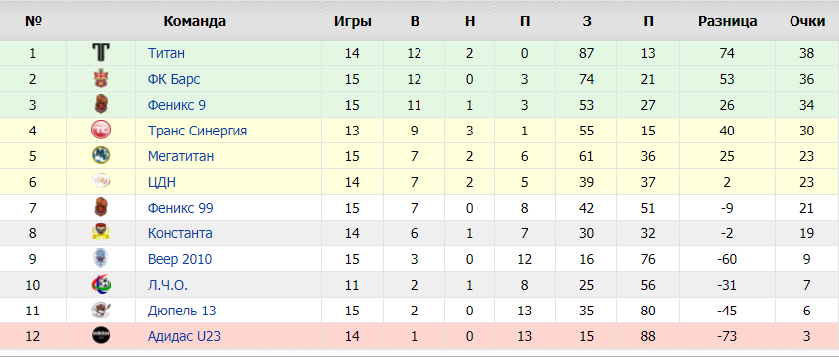Viewport: 839px width, 357px height.
Task: Click the Феникс 99 team crest
Action: pos(101,208)
